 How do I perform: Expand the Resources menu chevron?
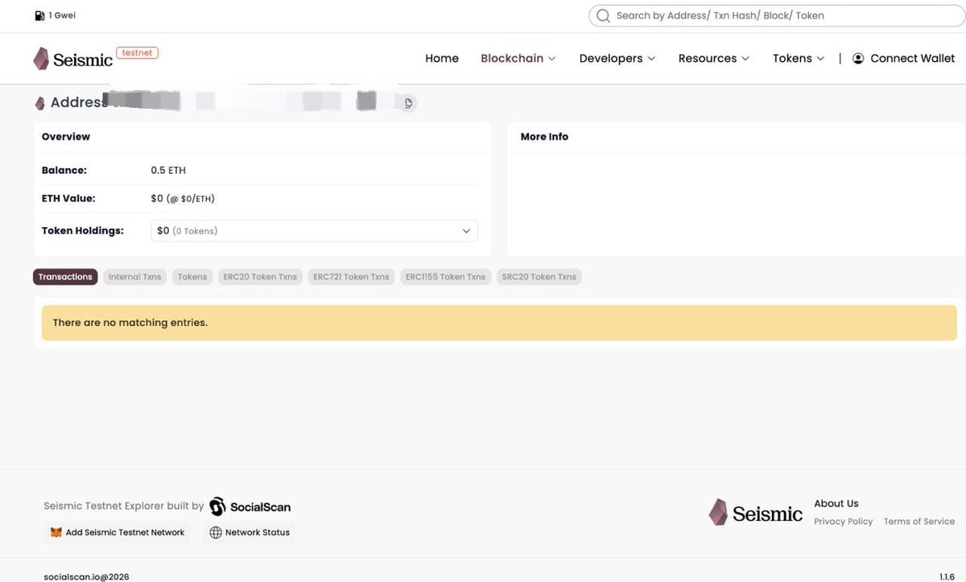(x=746, y=58)
